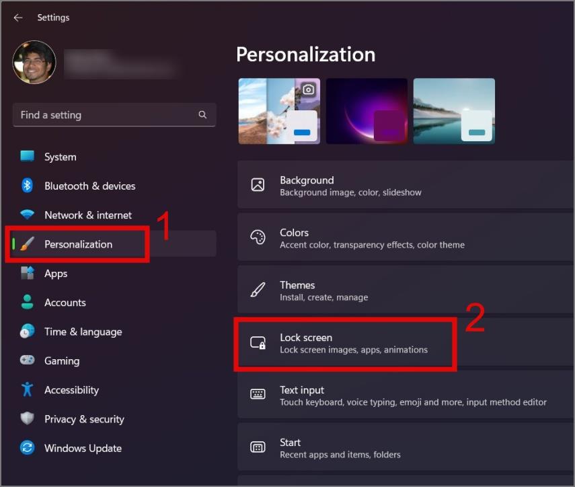Screen dimensions: 575x487
Task: Go to Network & internet
Action: [88, 215]
